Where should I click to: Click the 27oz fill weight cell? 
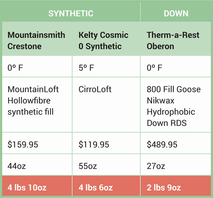tap(176, 164)
